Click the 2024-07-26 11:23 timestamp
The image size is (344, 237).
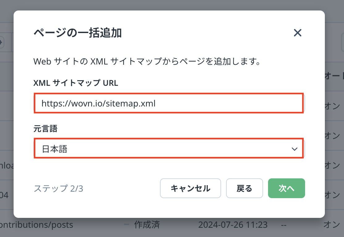click(x=233, y=225)
